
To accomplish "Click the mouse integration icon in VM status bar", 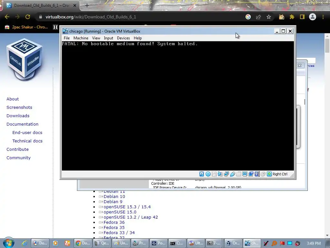I will coord(263,174).
